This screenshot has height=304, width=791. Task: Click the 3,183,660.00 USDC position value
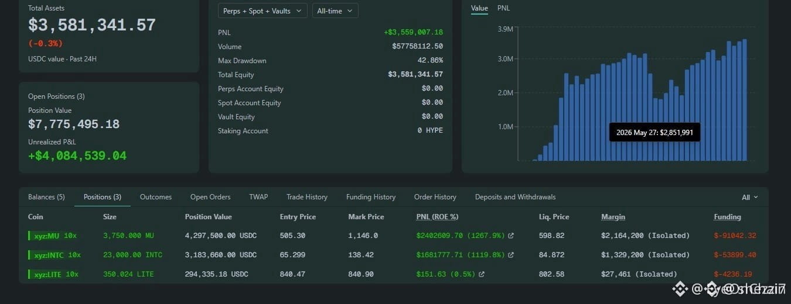221,255
